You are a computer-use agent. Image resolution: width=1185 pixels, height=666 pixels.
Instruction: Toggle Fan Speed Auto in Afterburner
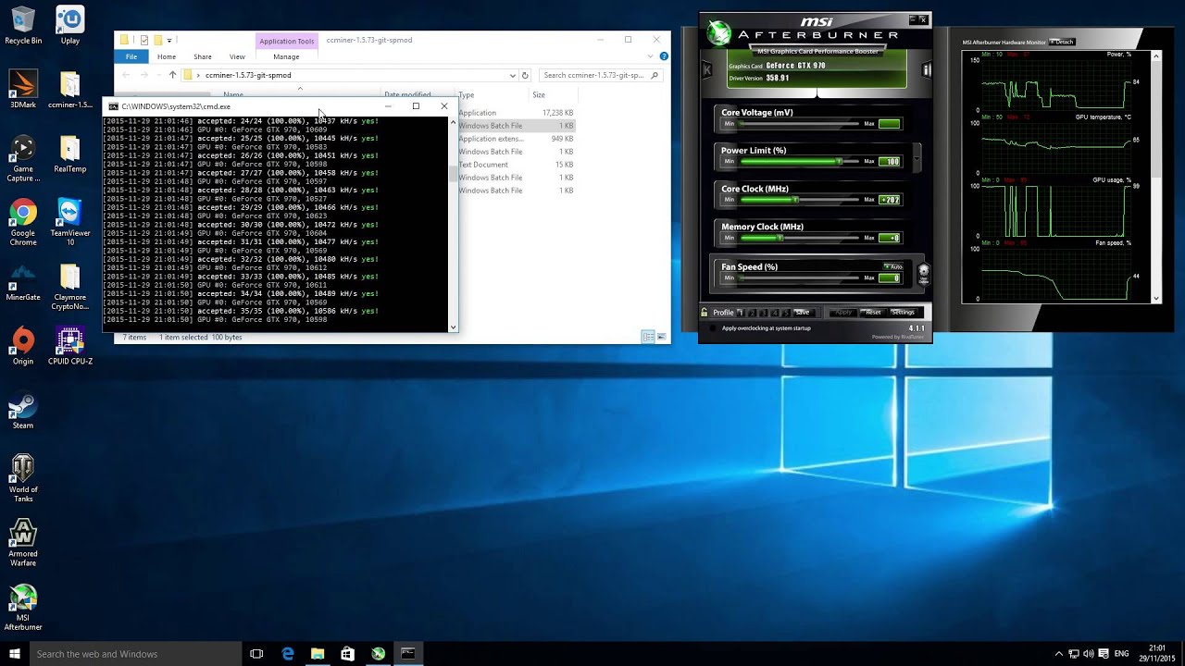click(x=892, y=266)
